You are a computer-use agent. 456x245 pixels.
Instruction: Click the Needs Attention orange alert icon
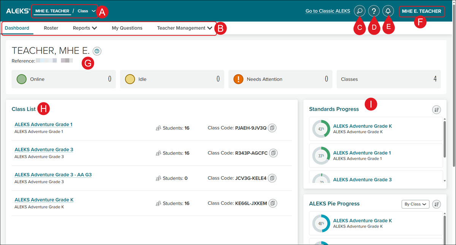click(x=238, y=79)
